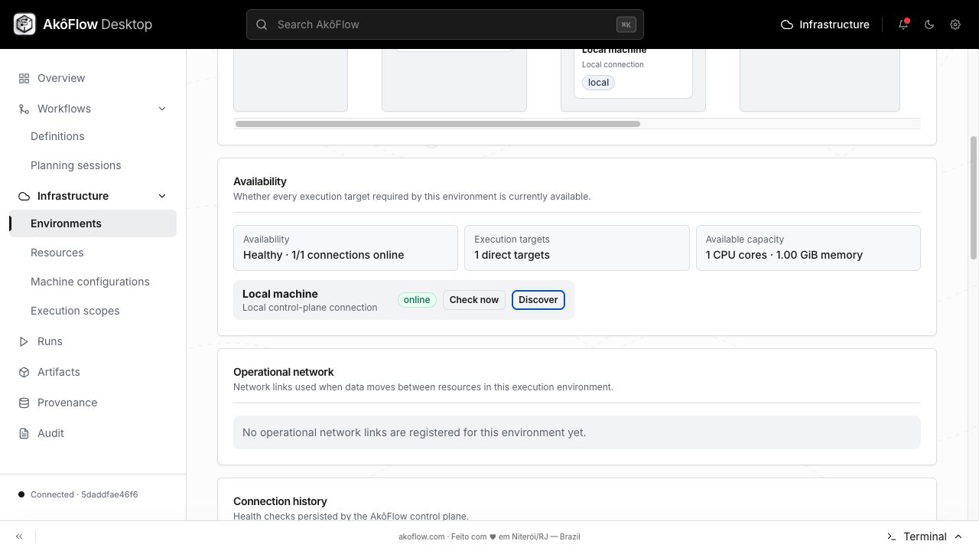Click the Check now button

click(474, 300)
